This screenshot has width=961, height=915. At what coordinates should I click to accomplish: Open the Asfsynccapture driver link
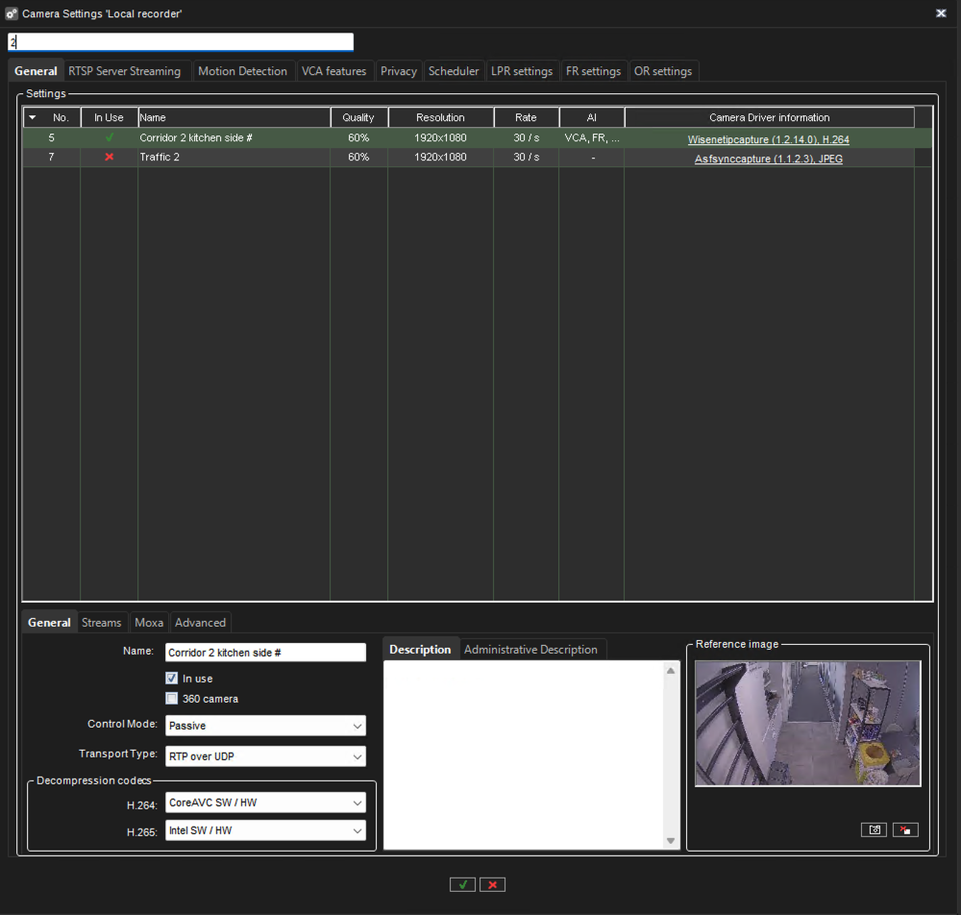pos(768,159)
